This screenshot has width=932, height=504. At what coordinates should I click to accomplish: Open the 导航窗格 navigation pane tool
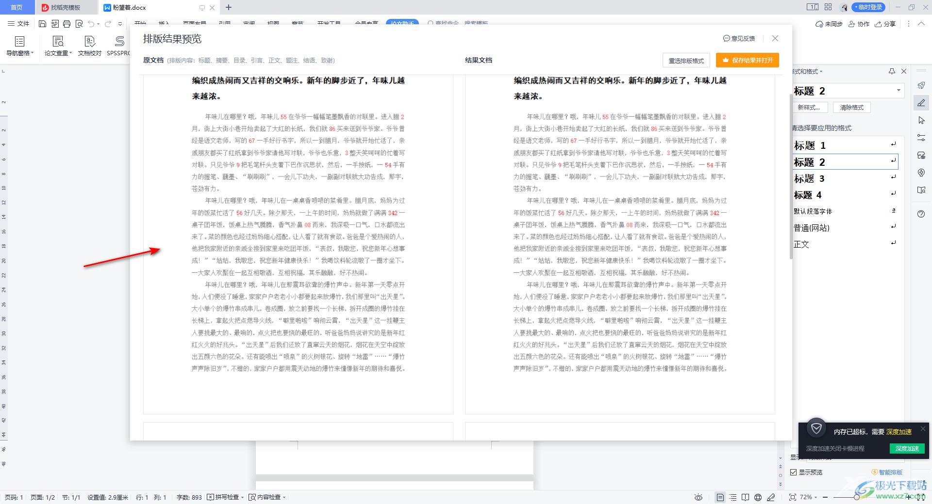coord(19,46)
